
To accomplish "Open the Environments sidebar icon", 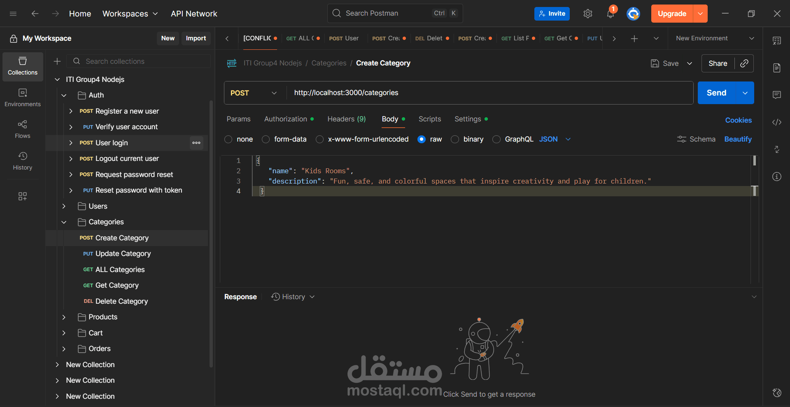I will point(23,98).
